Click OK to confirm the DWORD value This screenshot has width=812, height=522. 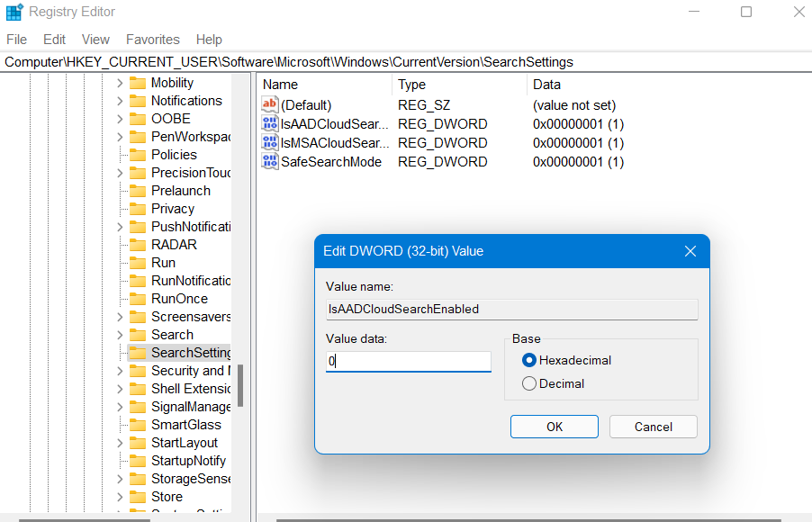(x=554, y=427)
